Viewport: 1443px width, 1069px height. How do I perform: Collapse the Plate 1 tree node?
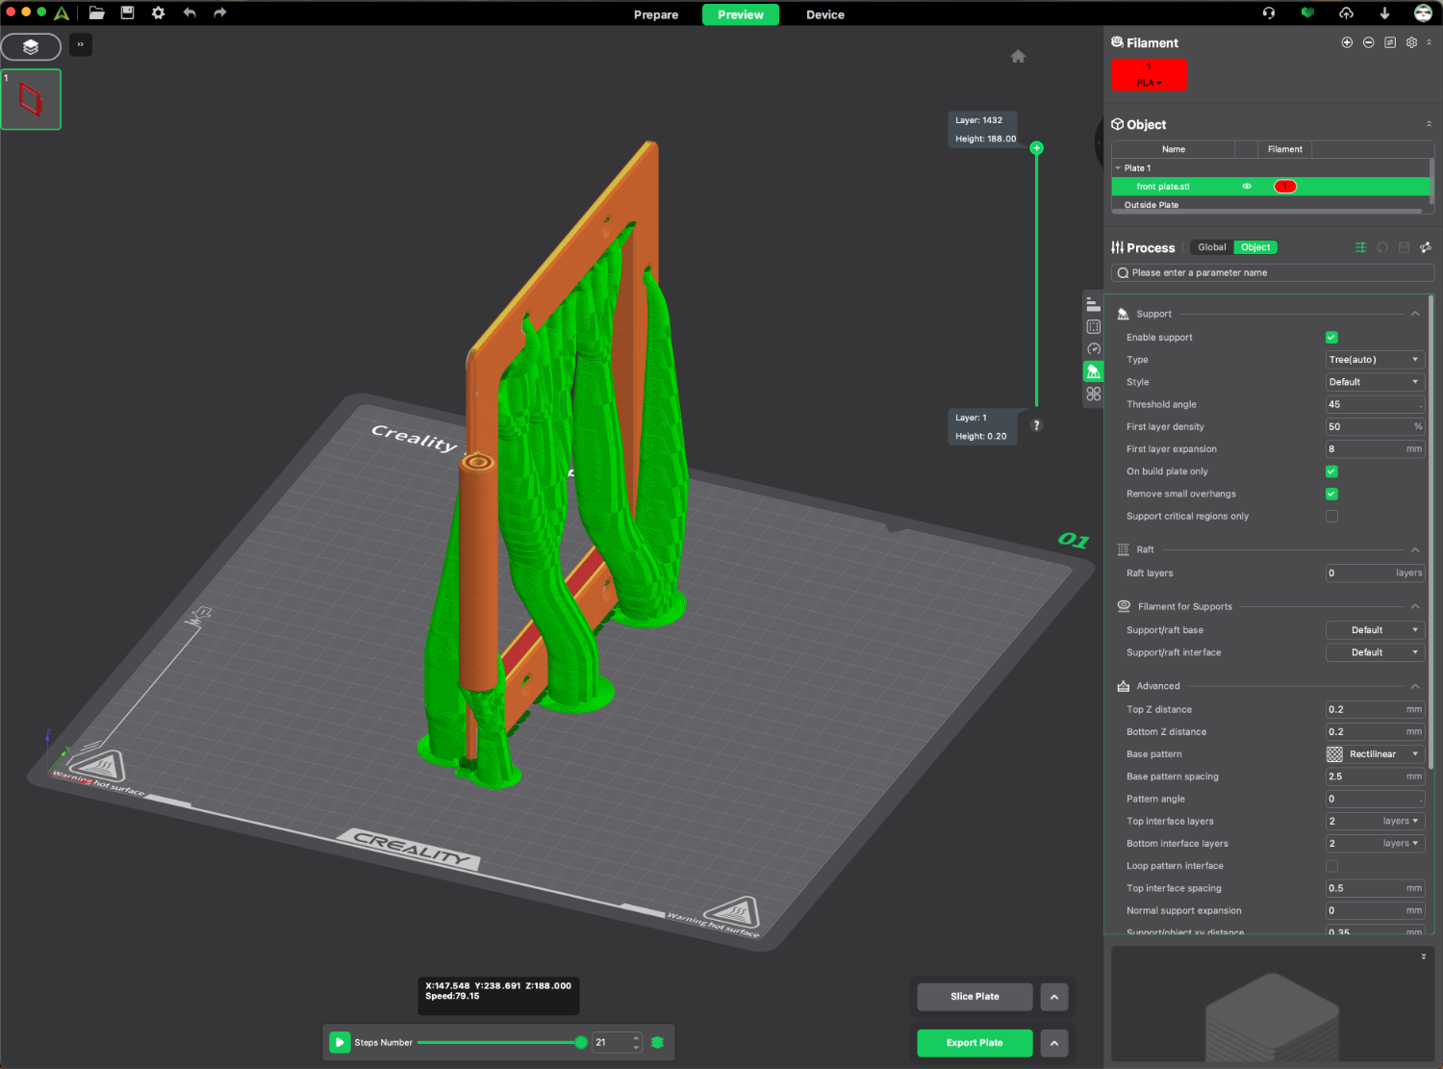1118,168
